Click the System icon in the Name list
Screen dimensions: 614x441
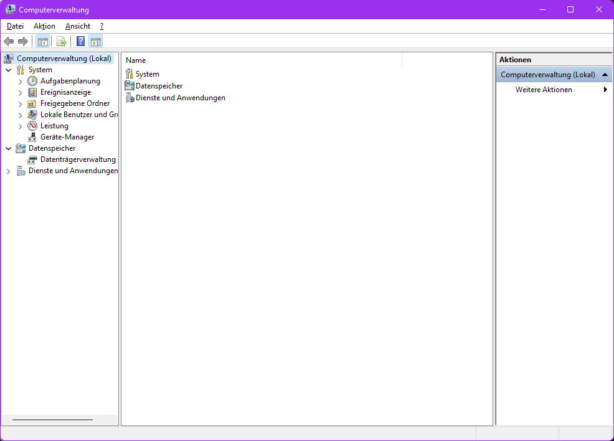click(130, 73)
